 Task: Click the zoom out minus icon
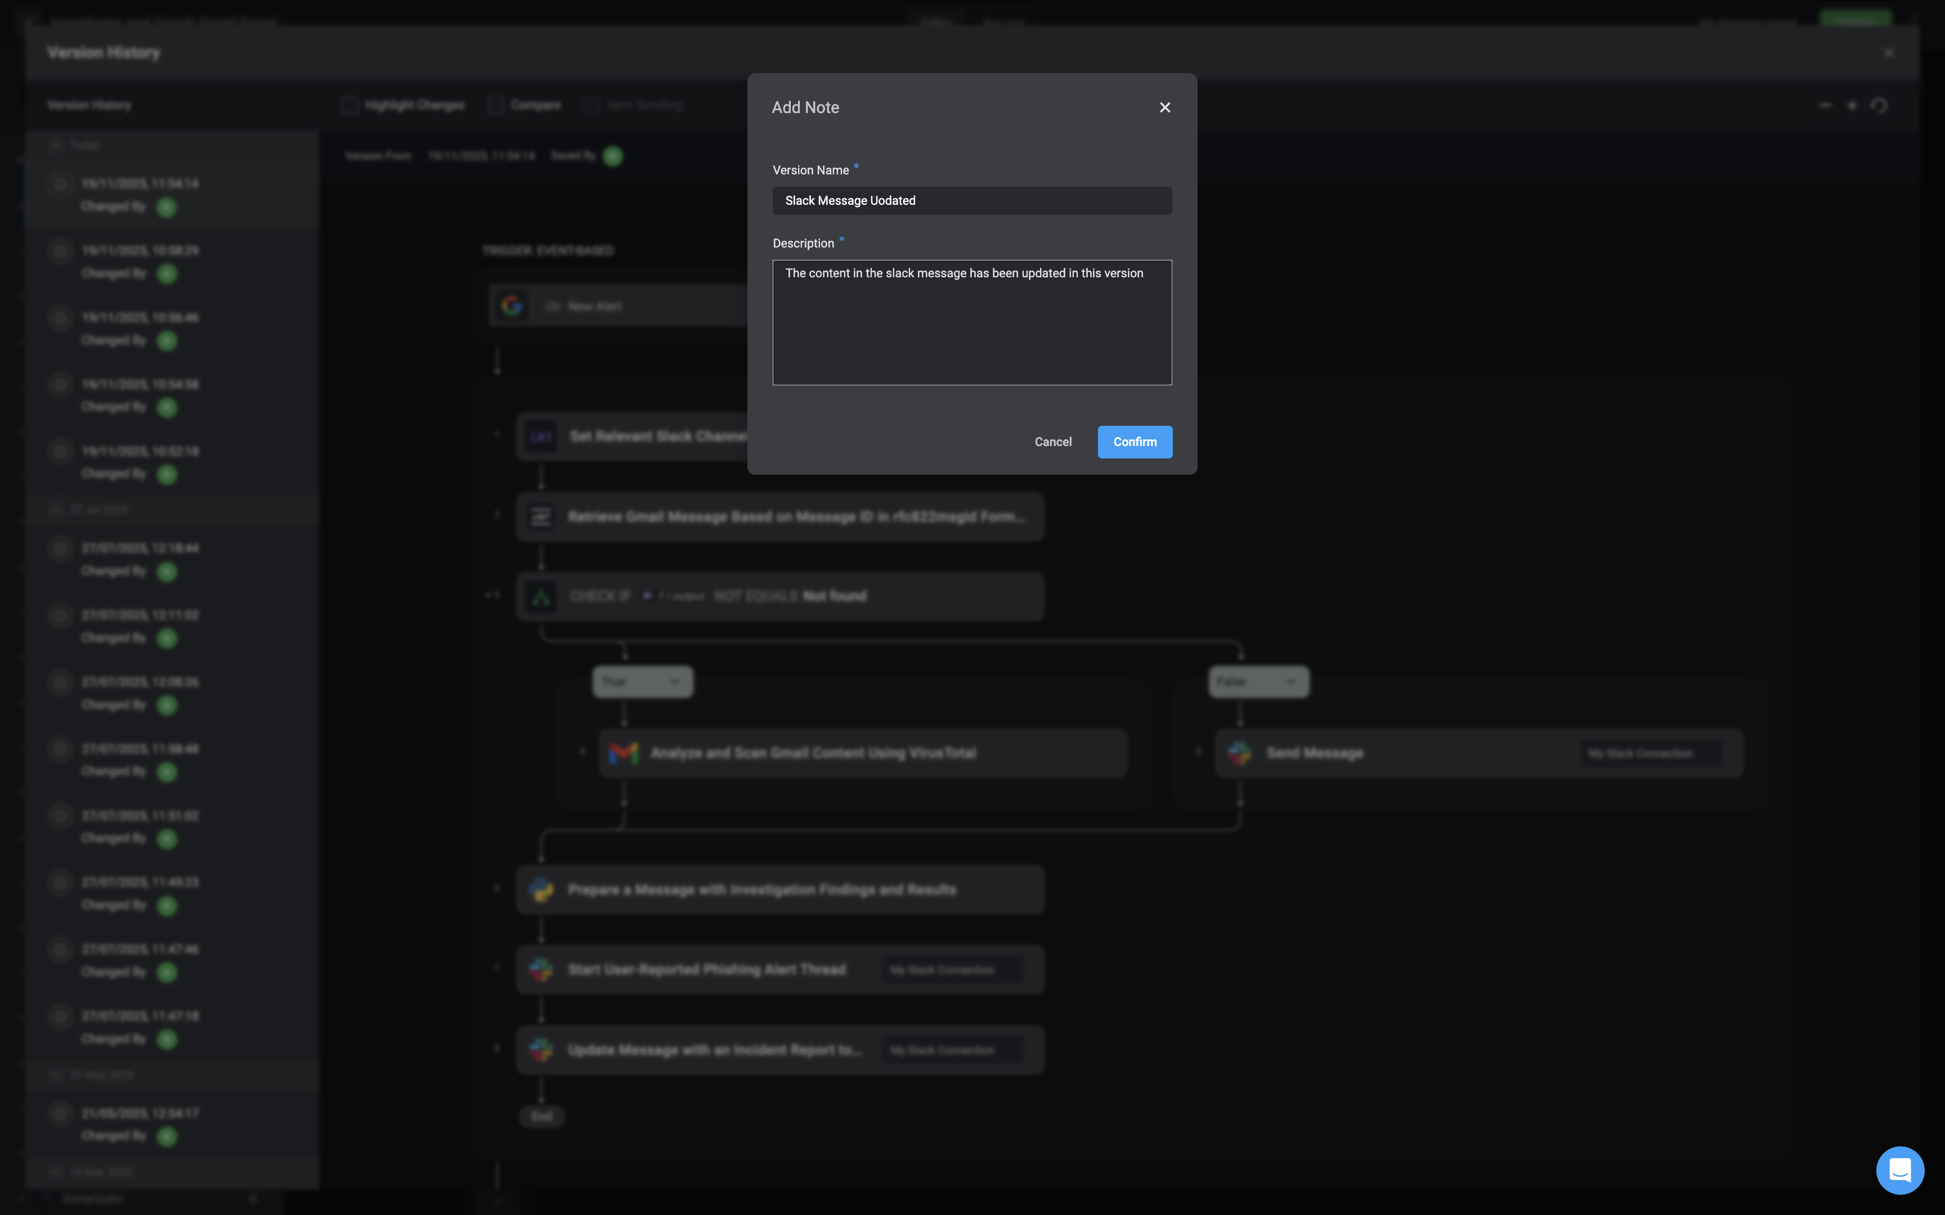click(1825, 105)
